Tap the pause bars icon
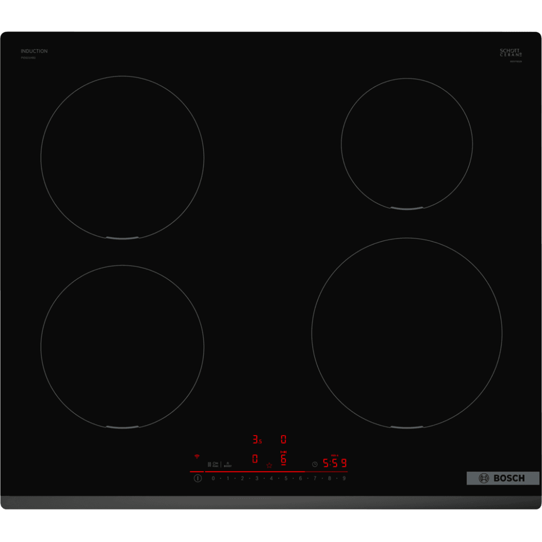 209,464
